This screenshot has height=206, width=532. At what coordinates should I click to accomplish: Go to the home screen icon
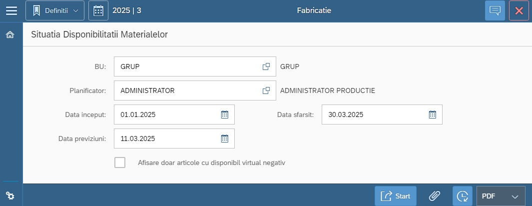point(10,35)
